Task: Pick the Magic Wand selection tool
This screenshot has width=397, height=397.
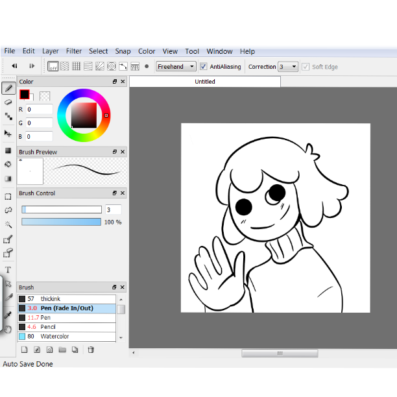Action: (x=8, y=224)
